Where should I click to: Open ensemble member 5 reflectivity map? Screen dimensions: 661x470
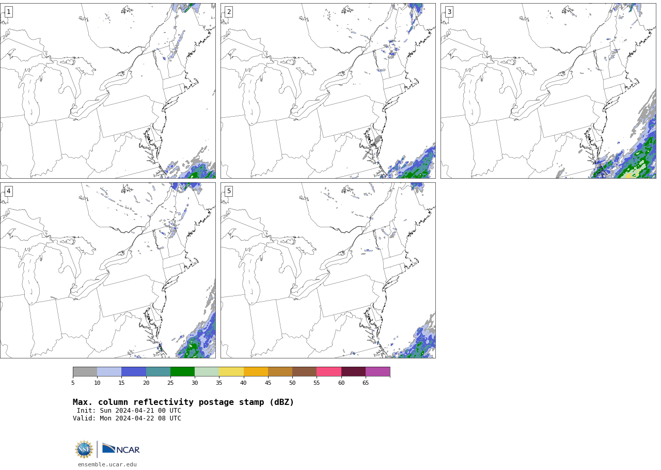(328, 270)
